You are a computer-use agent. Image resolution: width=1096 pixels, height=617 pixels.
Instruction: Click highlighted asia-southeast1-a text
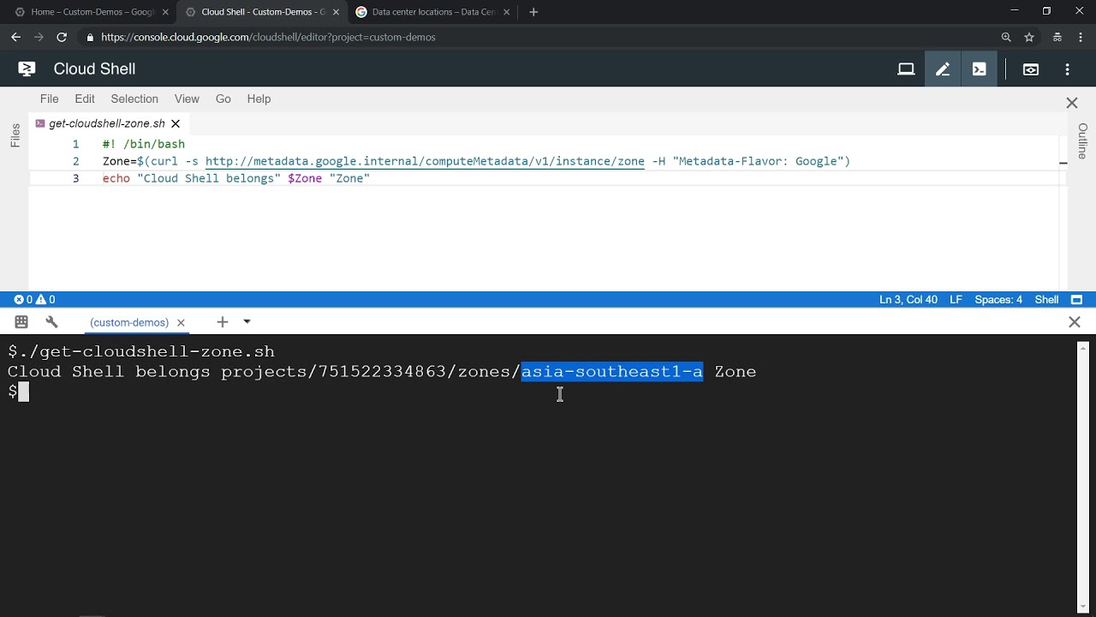(612, 371)
